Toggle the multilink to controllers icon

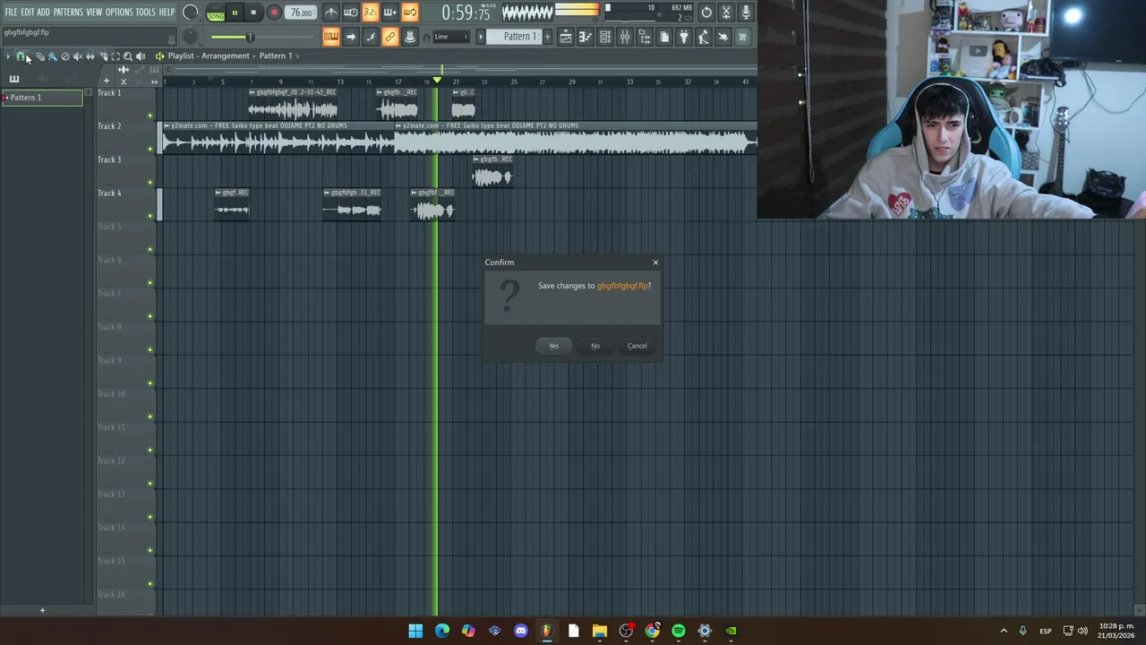(x=410, y=36)
